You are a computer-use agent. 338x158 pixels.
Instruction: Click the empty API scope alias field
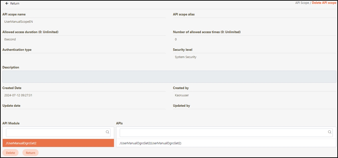click(254, 22)
